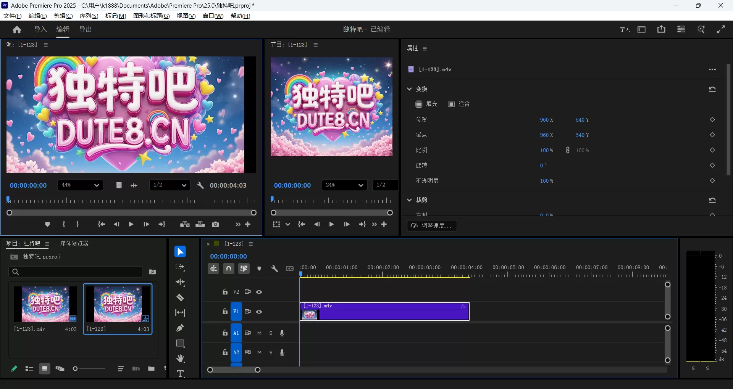Click the 学习 button in header
The width and height of the screenshot is (733, 389).
625,29
